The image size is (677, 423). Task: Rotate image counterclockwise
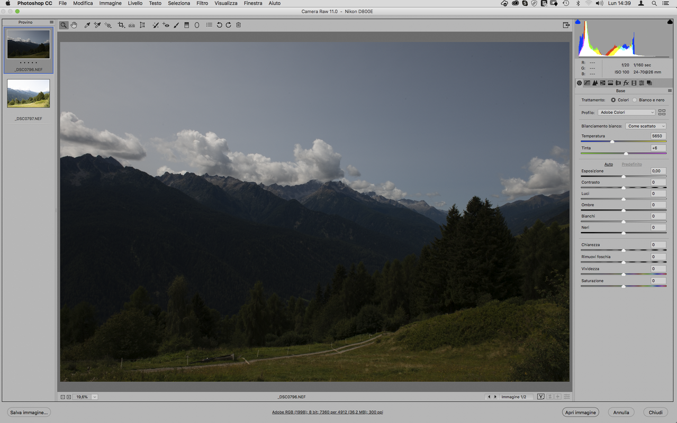219,25
